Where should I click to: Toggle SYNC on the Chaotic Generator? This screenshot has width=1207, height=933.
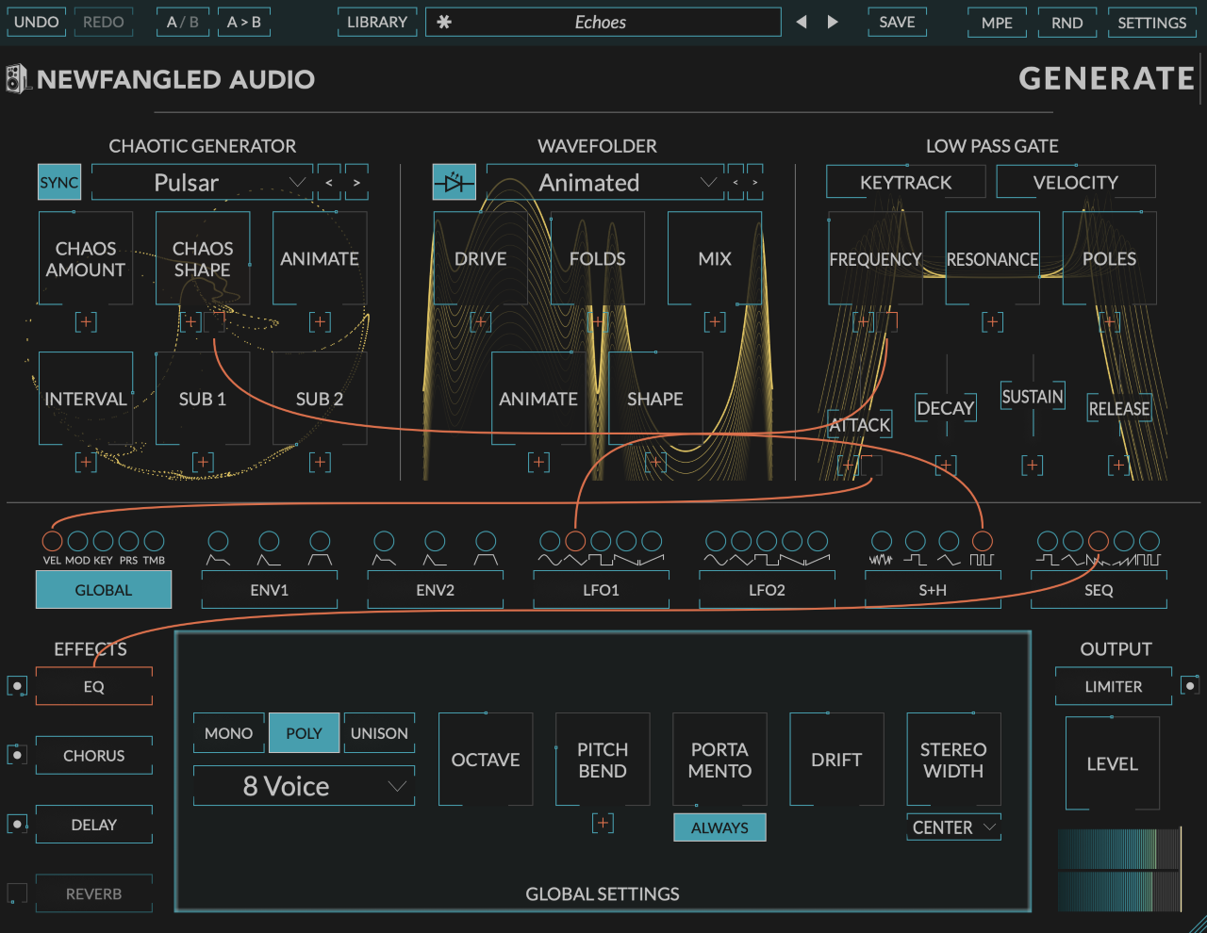(58, 182)
